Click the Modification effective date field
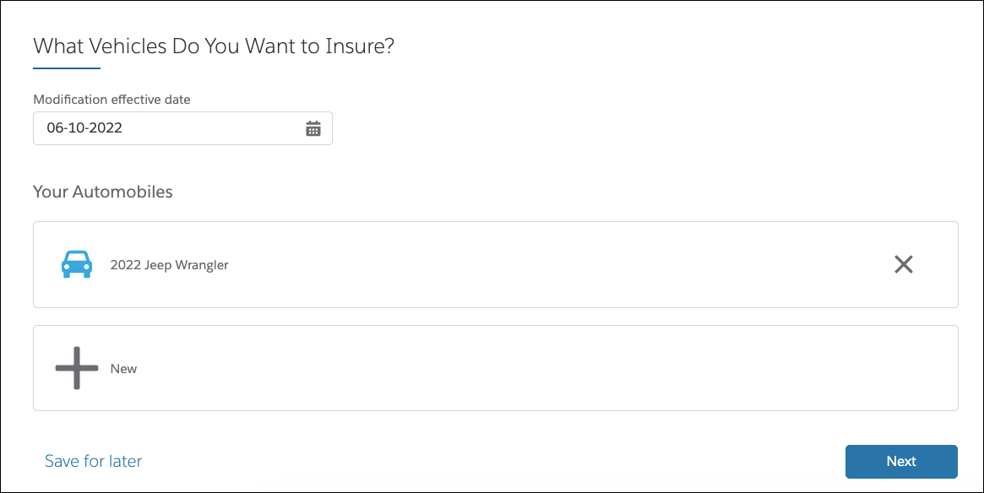 tap(169, 127)
